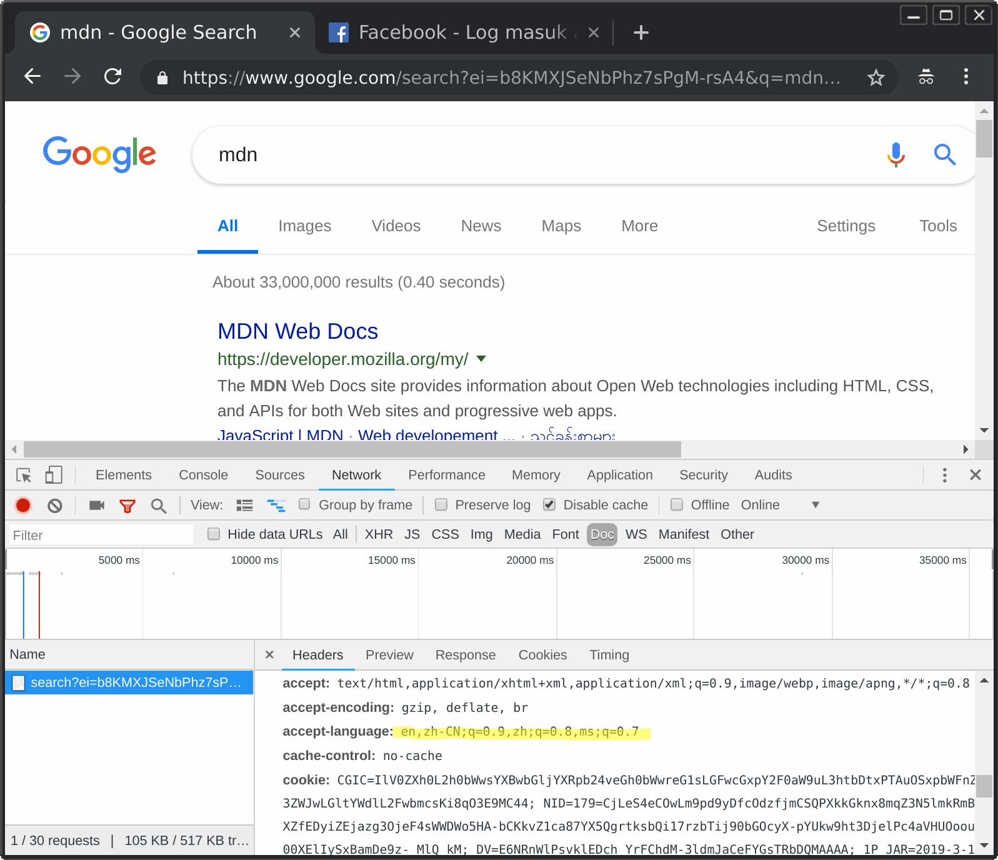Open the Preview tab of the request
Viewport: 998px width, 860px height.
pos(389,655)
